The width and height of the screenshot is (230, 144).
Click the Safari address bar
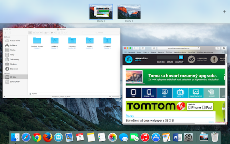[179, 48]
